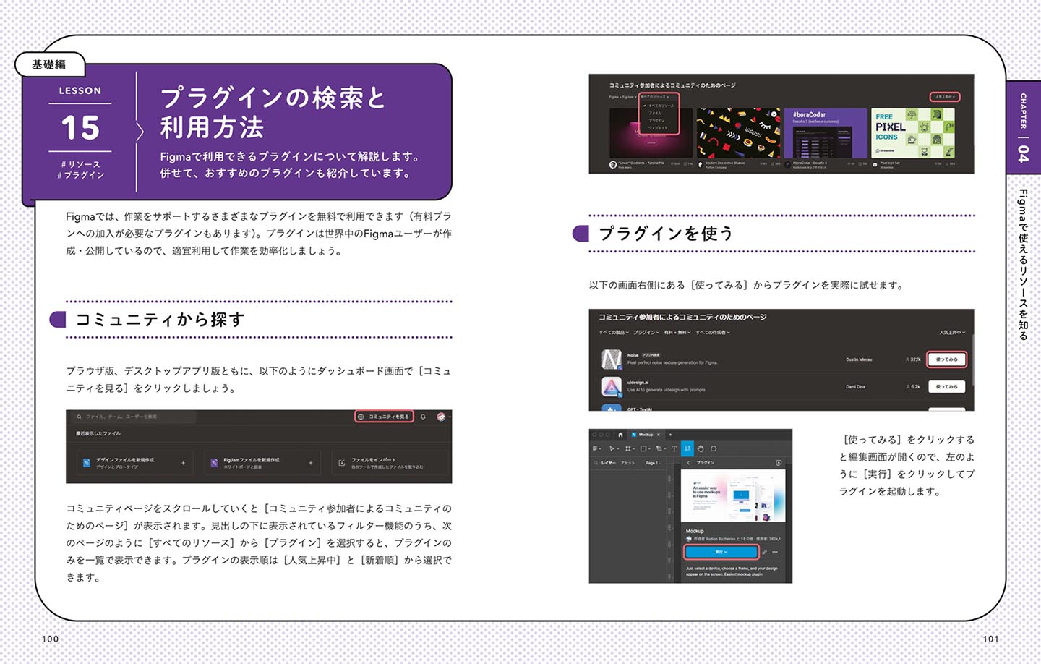Select the Mockup file tab
The image size is (1041, 664).
(646, 435)
